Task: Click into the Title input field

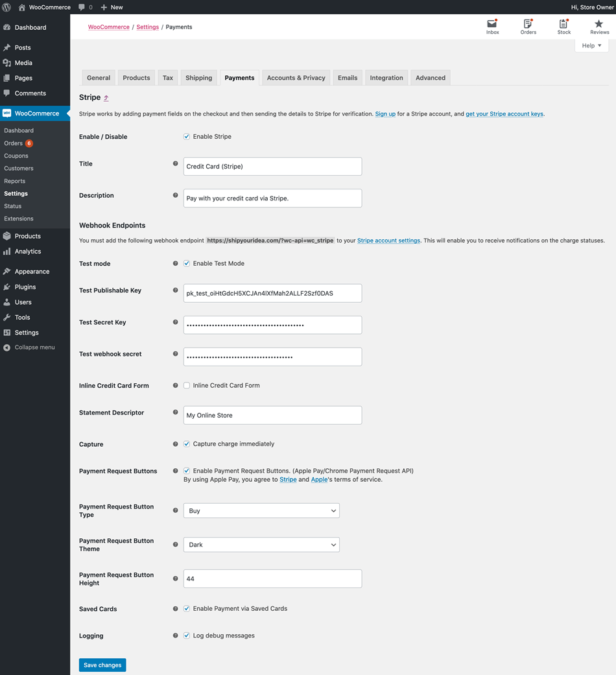Action: (272, 166)
